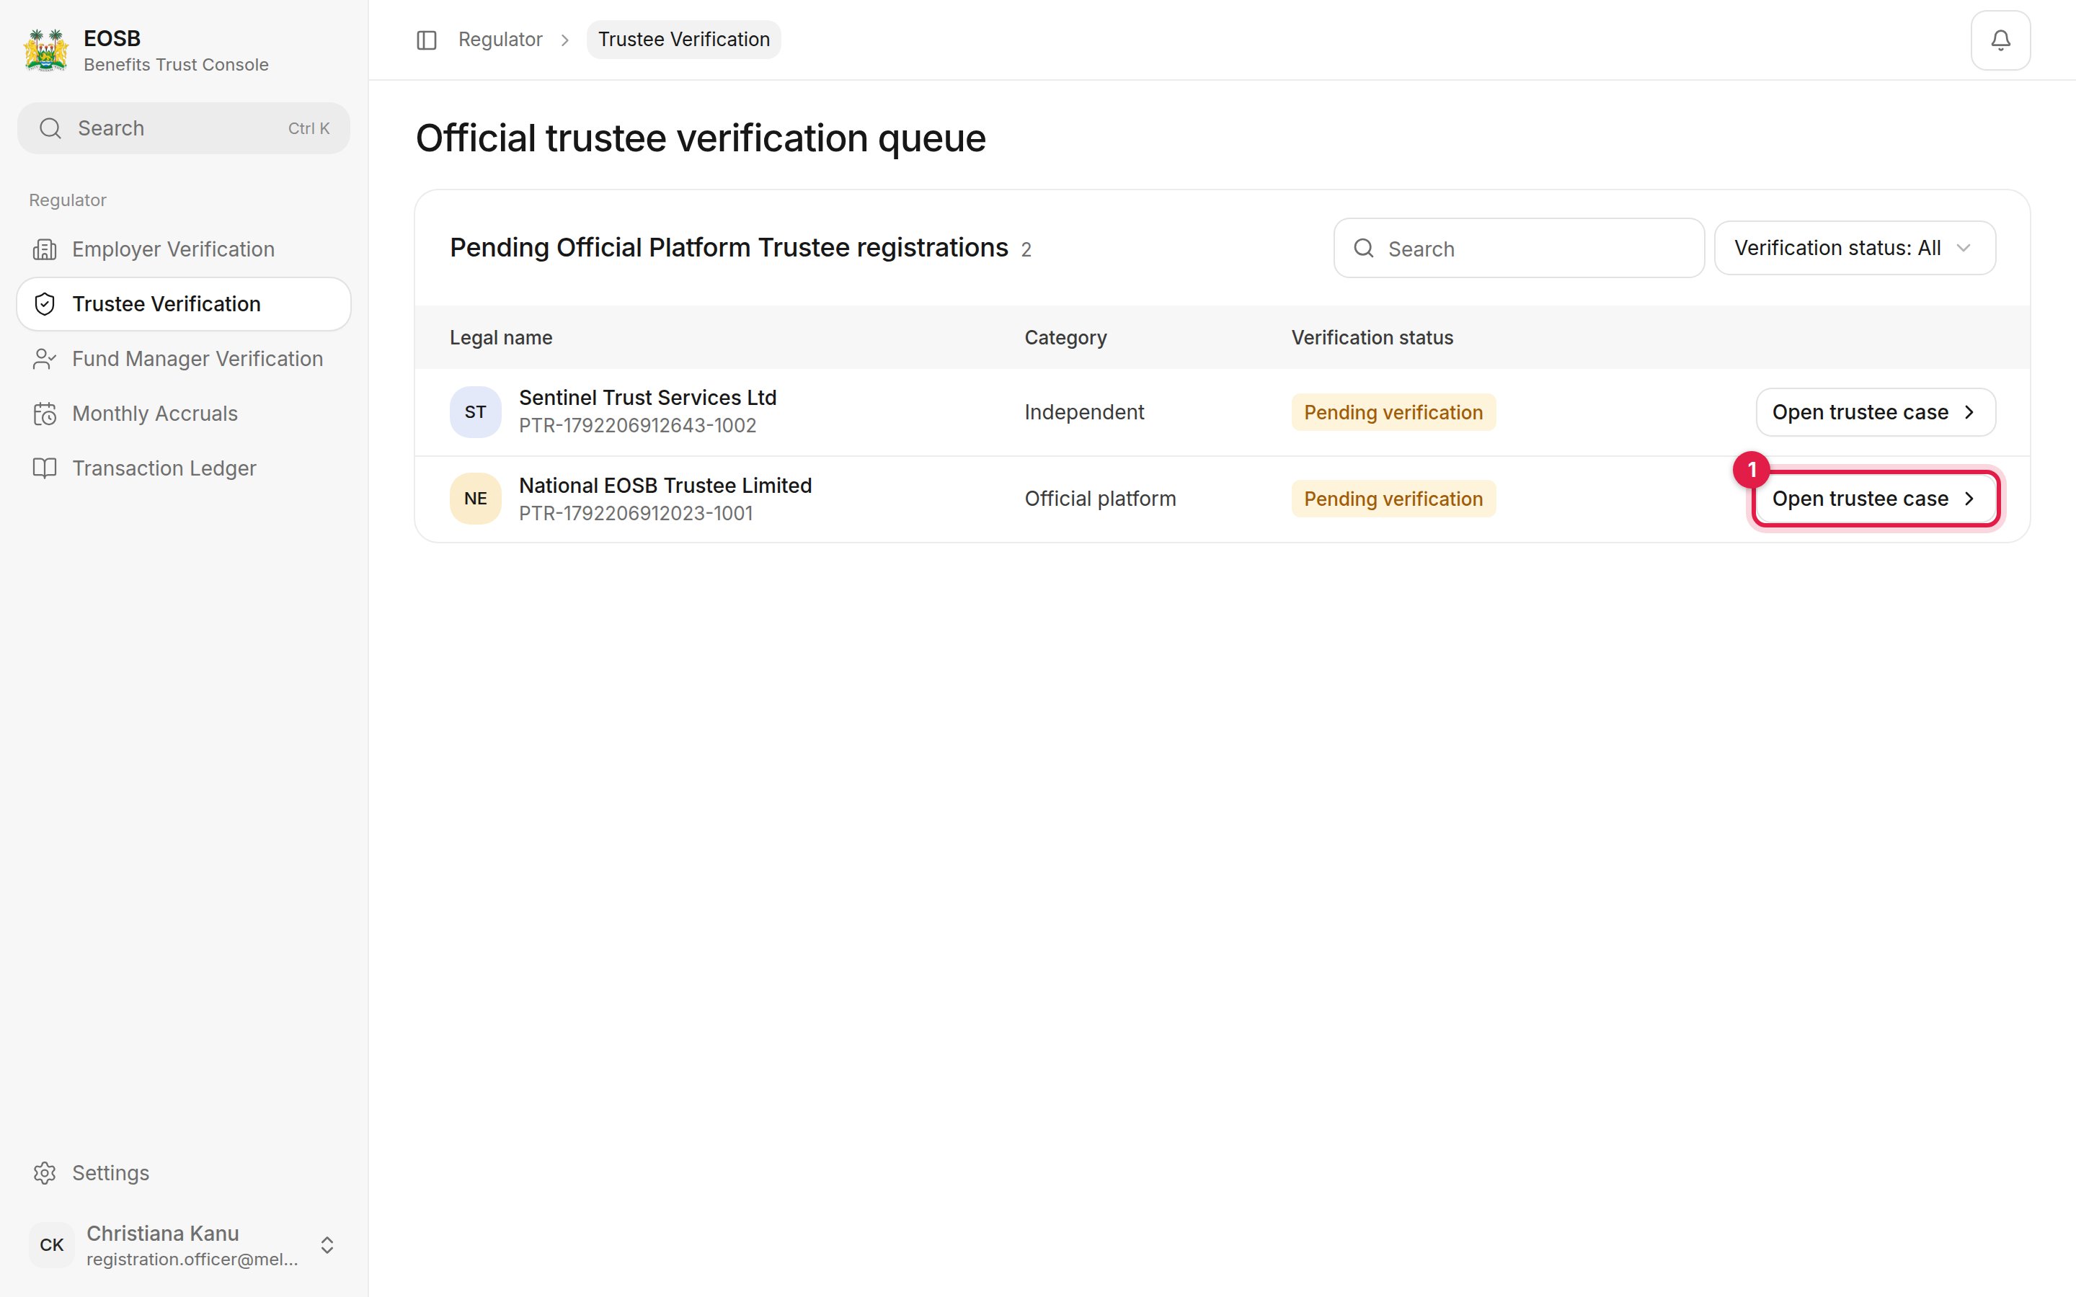Select National EOSB Trustee Limited name
This screenshot has width=2076, height=1297.
pos(665,486)
